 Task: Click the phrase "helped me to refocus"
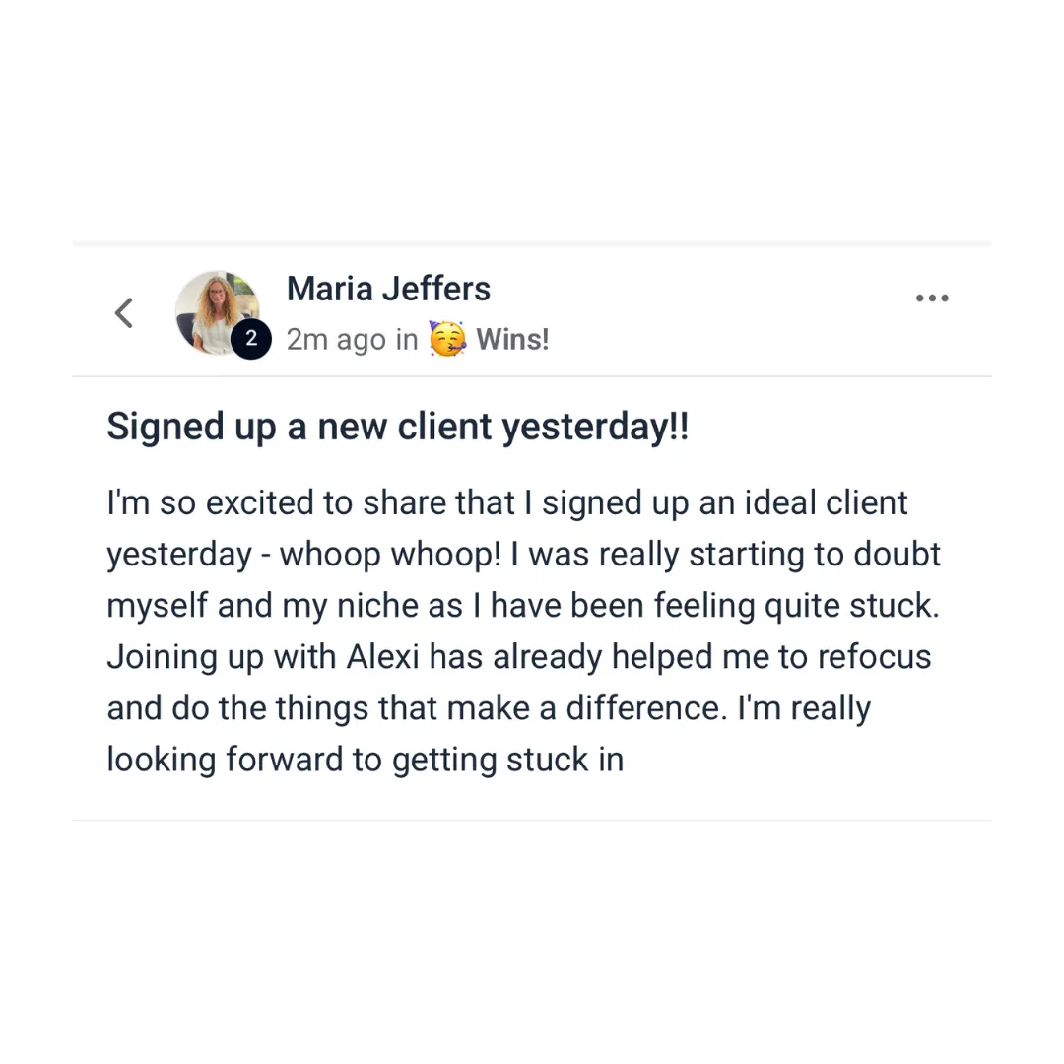[x=770, y=657]
